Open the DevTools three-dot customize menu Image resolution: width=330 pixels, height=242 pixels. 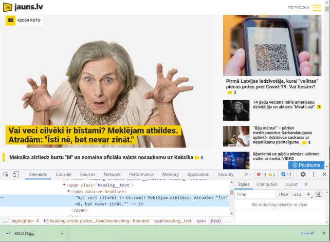tap(313, 174)
